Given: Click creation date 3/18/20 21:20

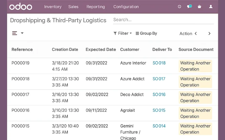Looking at the screenshot, I should pyautogui.click(x=65, y=63).
